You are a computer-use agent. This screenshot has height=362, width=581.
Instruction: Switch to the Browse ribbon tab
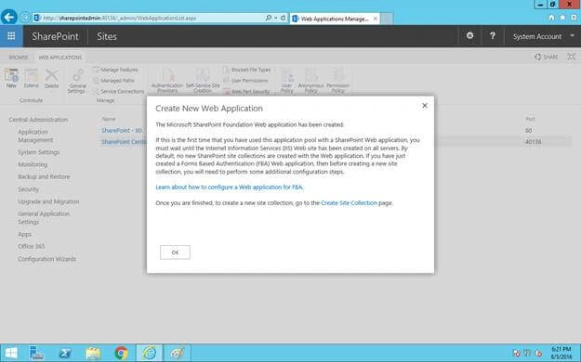coord(19,58)
